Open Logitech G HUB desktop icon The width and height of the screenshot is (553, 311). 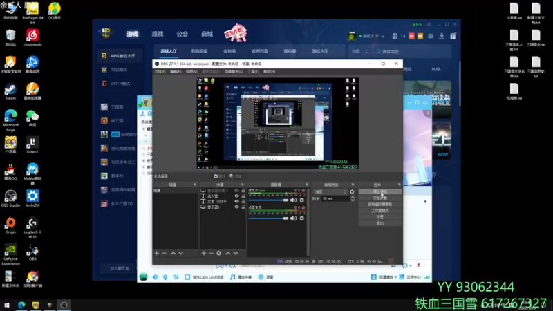32,228
